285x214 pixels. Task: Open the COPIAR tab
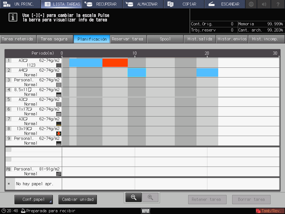click(x=184, y=4)
